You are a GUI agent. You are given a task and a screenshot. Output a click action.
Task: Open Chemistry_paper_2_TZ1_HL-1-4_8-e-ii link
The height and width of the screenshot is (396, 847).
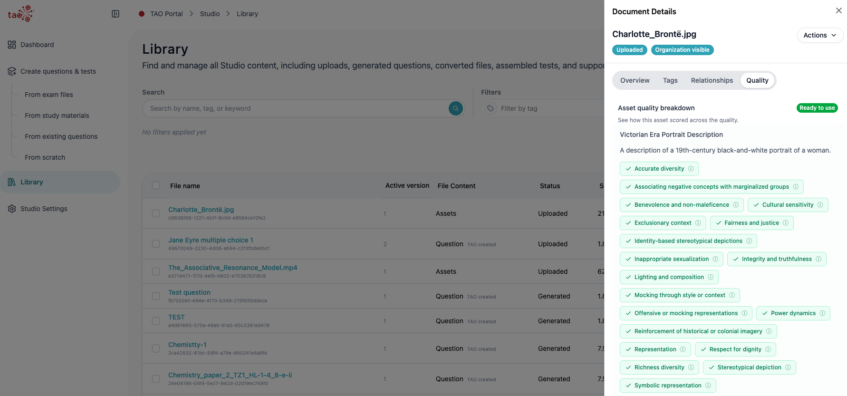pyautogui.click(x=230, y=375)
